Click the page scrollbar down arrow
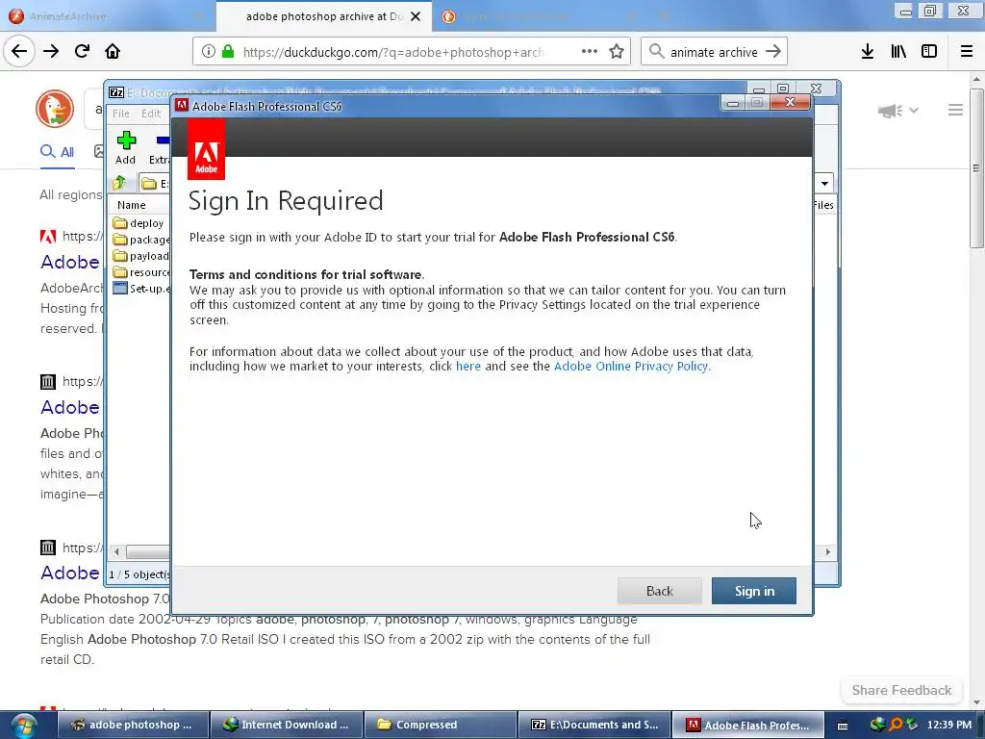This screenshot has height=739, width=985. pyautogui.click(x=976, y=702)
